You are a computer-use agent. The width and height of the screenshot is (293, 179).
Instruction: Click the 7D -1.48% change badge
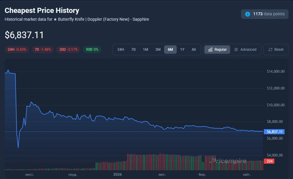tap(43, 50)
